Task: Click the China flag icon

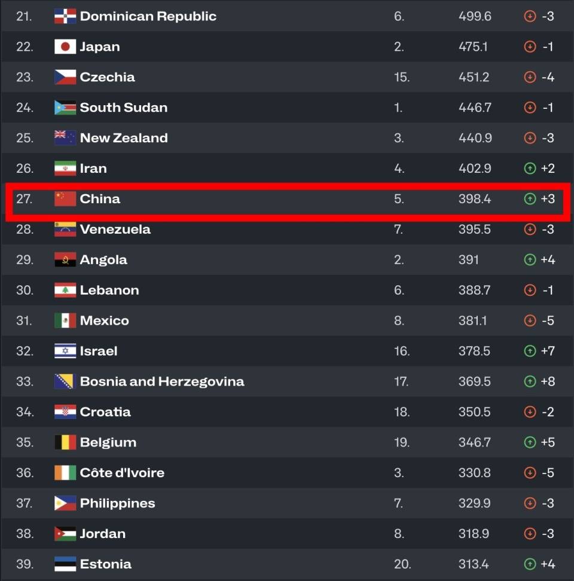Action: coord(65,198)
